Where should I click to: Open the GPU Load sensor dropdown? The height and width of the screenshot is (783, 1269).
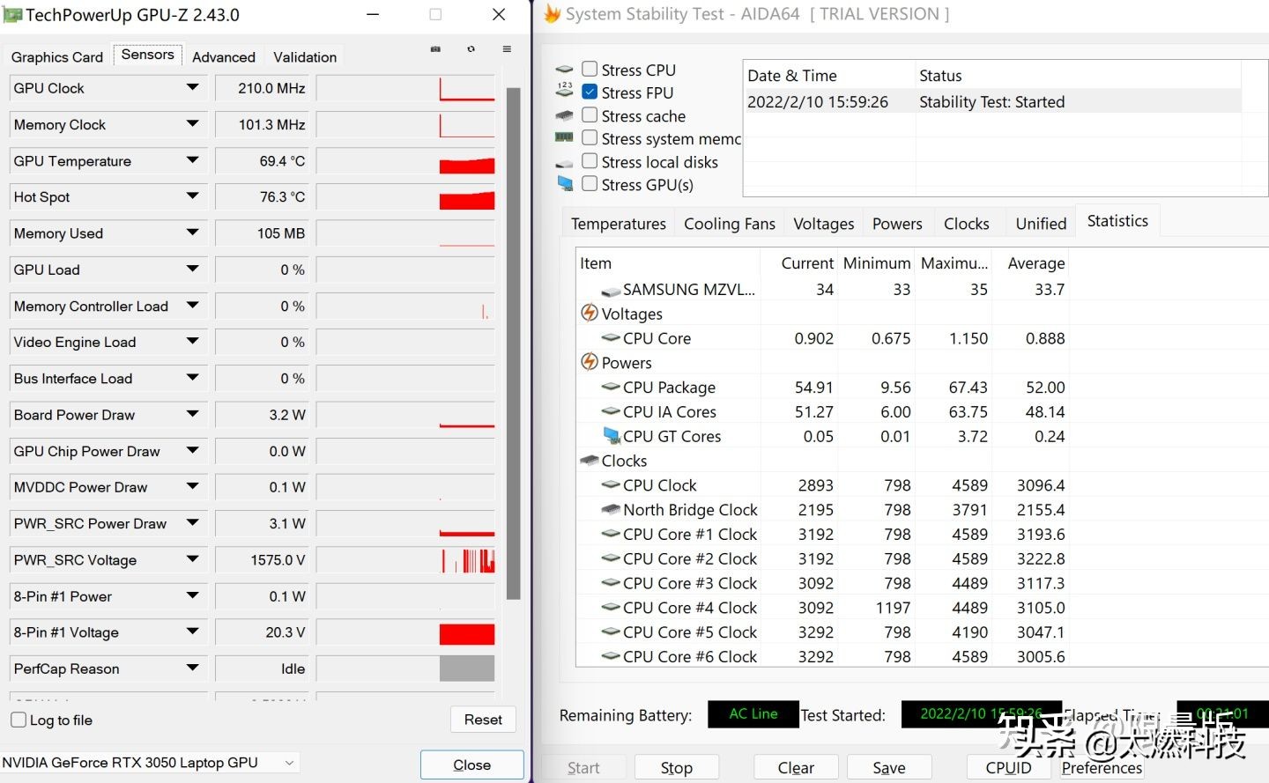coord(192,269)
